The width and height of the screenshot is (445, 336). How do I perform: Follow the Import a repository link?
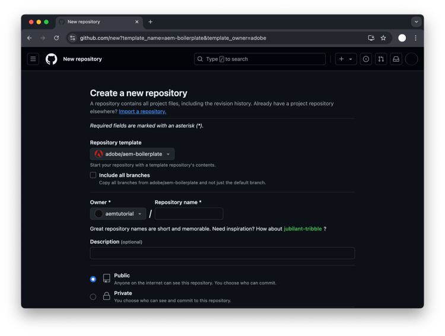coord(142,111)
